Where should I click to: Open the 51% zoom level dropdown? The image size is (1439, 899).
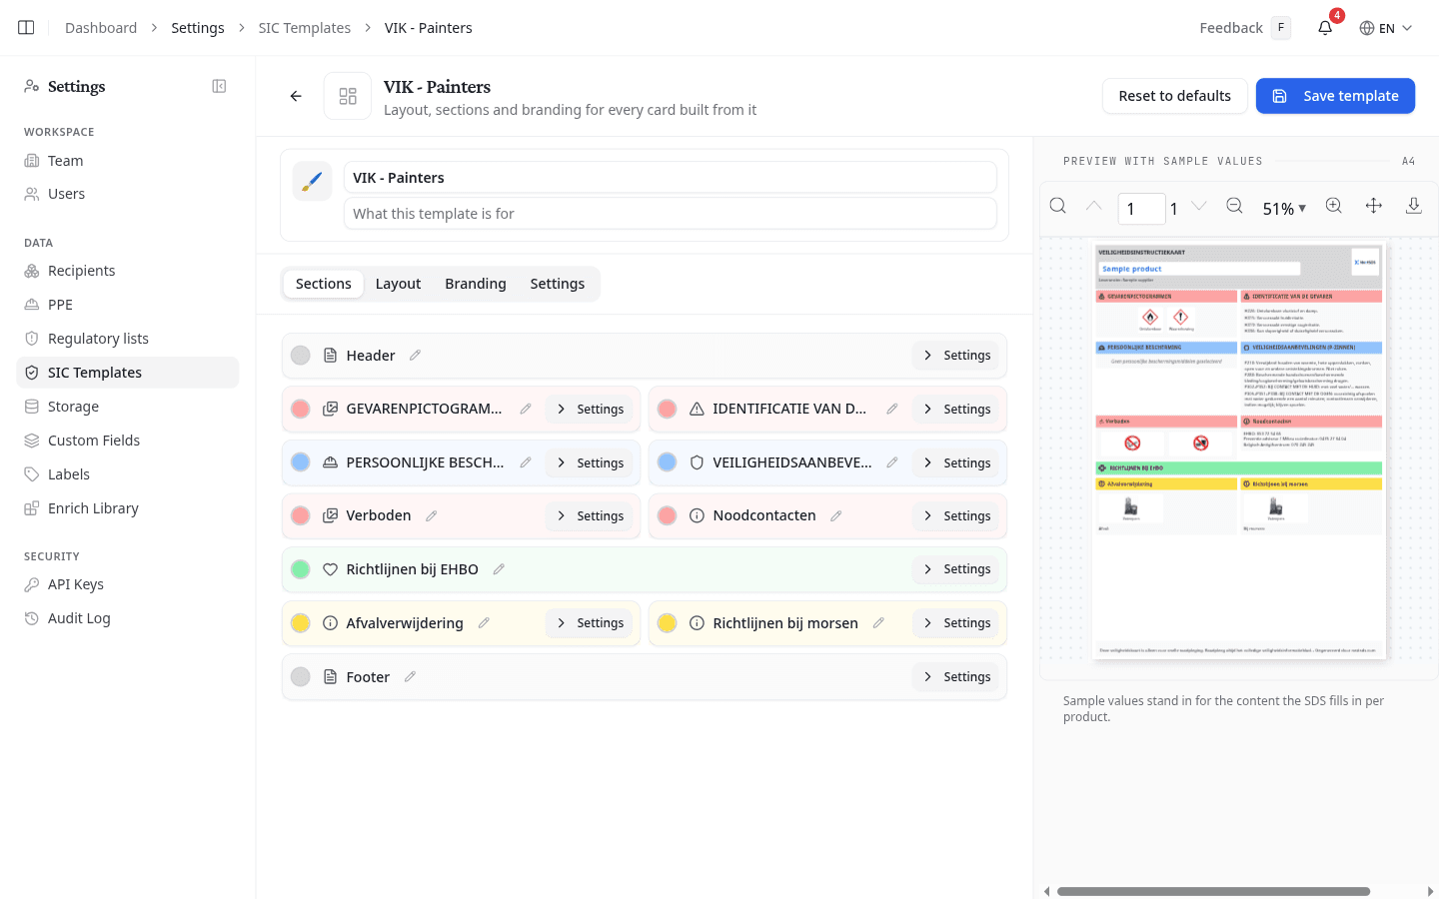pos(1284,209)
